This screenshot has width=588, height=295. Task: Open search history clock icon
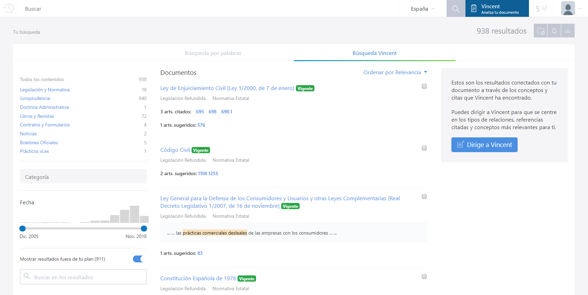pyautogui.click(x=9, y=8)
